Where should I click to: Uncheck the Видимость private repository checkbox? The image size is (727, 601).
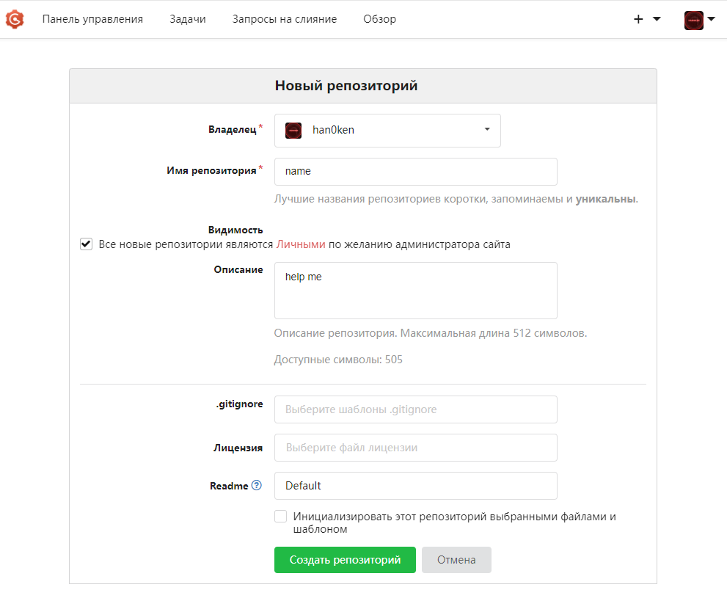86,244
